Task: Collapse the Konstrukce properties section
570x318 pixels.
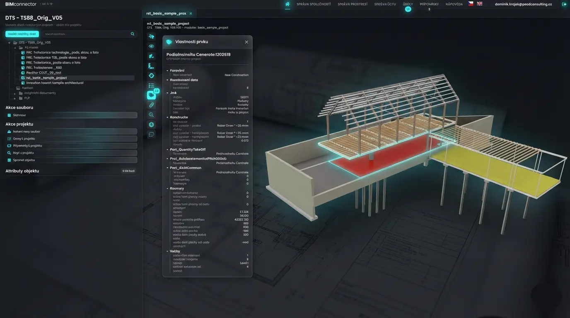Action: 167,117
